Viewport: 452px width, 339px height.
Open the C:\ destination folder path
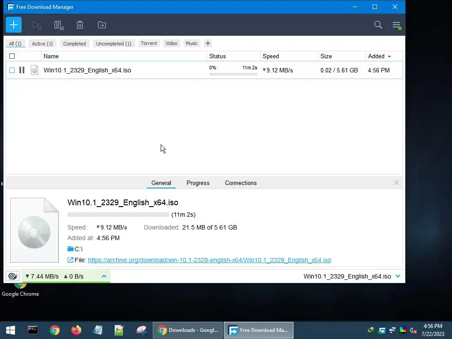coord(79,249)
